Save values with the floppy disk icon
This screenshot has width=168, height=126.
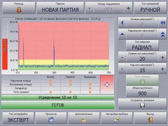click(142, 106)
